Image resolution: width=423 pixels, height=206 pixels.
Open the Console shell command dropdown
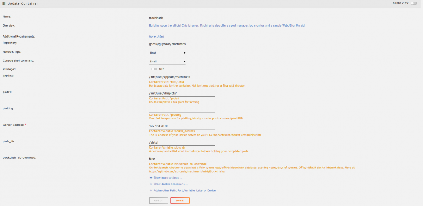[x=167, y=62]
